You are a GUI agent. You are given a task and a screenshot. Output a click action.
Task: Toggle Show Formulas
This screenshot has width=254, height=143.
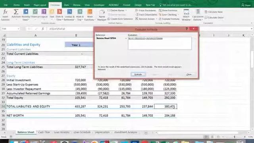coord(168,10)
